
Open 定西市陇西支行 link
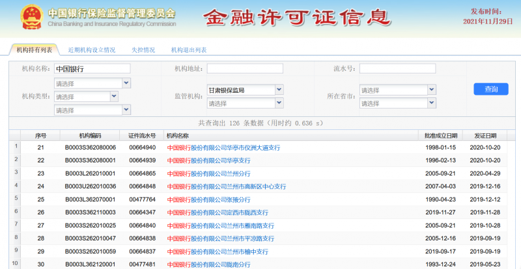(x=218, y=212)
